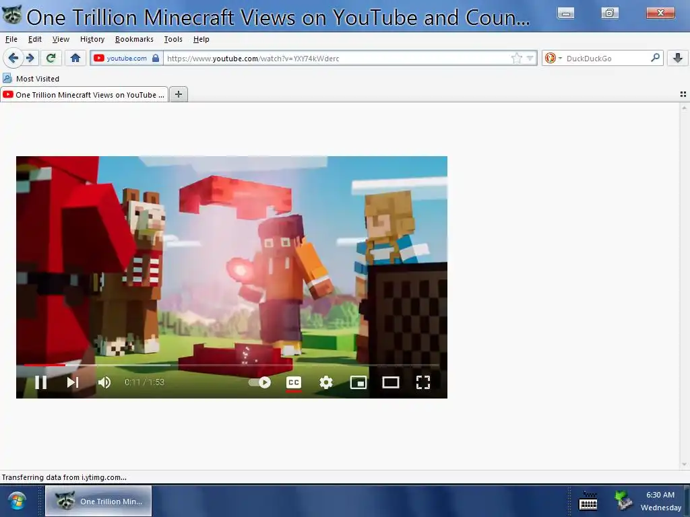Switch to theater mode
The height and width of the screenshot is (517, 690).
(390, 382)
